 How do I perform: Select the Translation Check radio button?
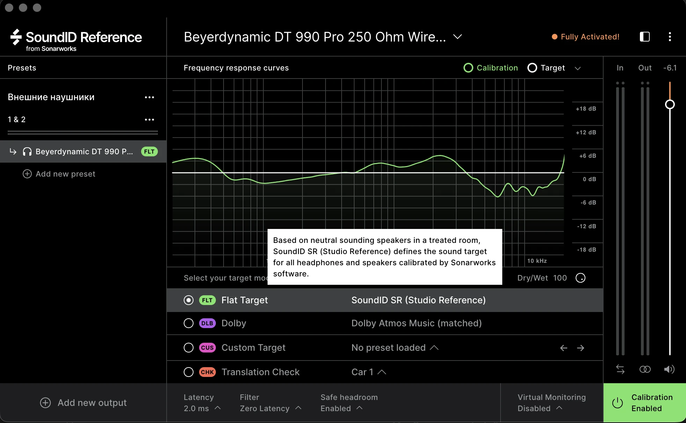[189, 372]
